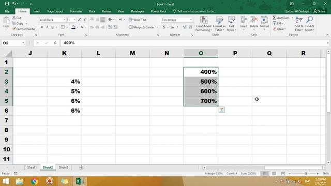Viewport: 331px width, 186px height.
Task: Click AutoSum
Action: [281, 18]
